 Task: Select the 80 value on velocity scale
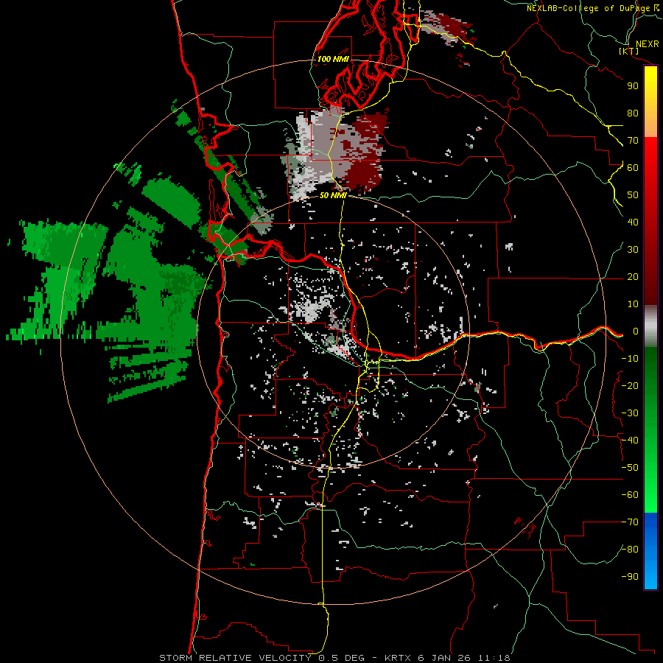point(633,113)
